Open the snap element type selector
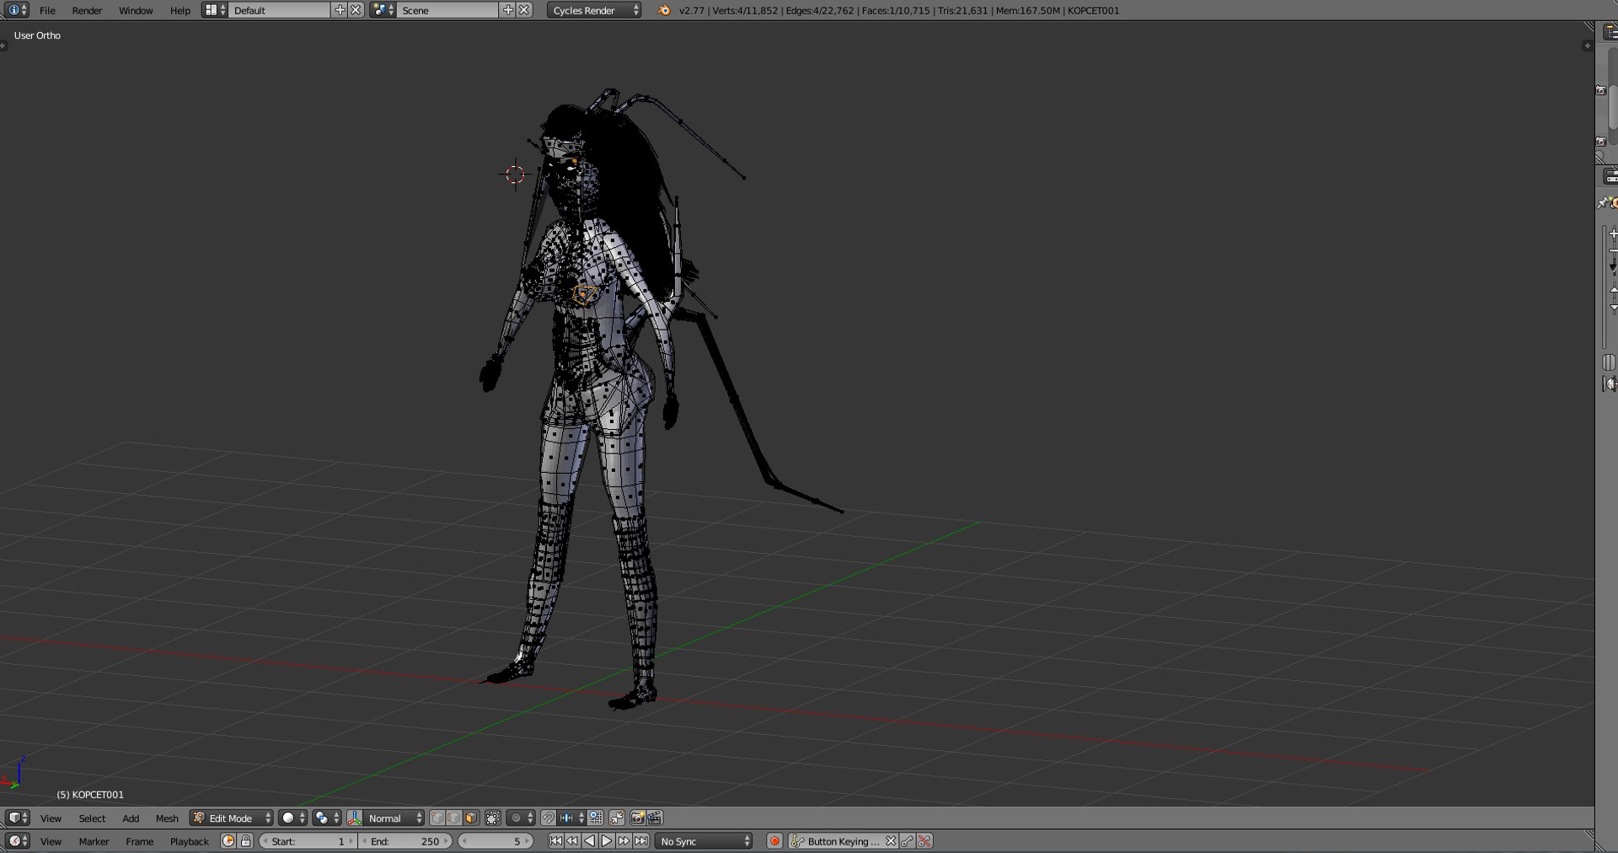Screen dimensions: 1618x853 click(571, 818)
